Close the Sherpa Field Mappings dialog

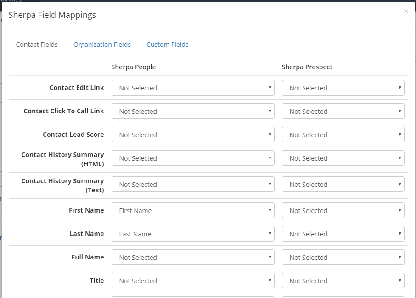point(406,11)
